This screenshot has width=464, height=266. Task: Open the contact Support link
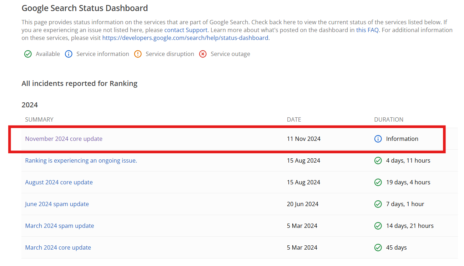tap(186, 30)
